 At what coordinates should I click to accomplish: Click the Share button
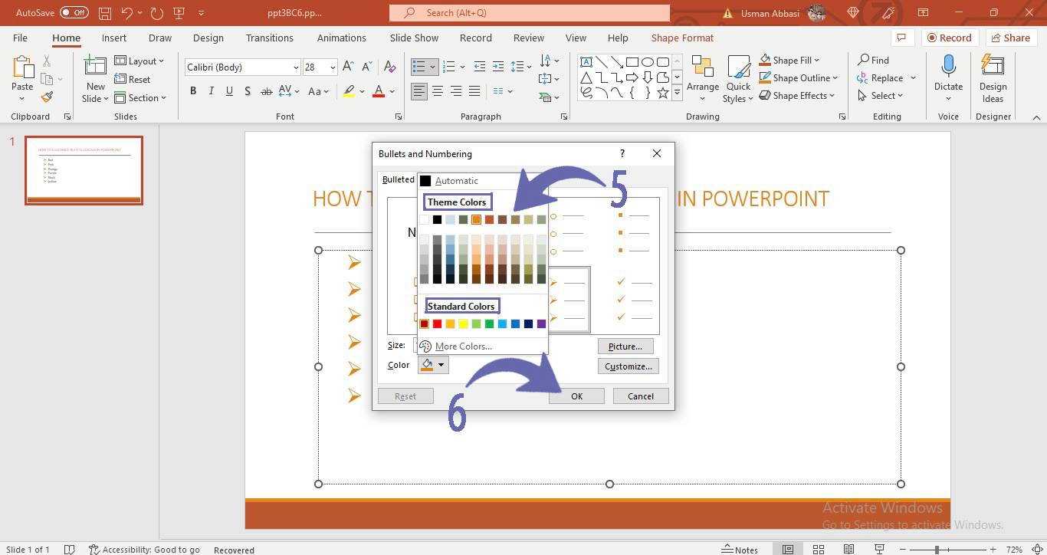[x=1011, y=38]
